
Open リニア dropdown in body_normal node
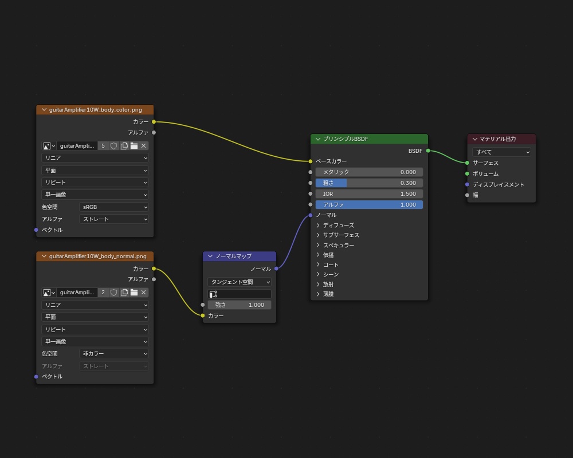[x=95, y=305]
